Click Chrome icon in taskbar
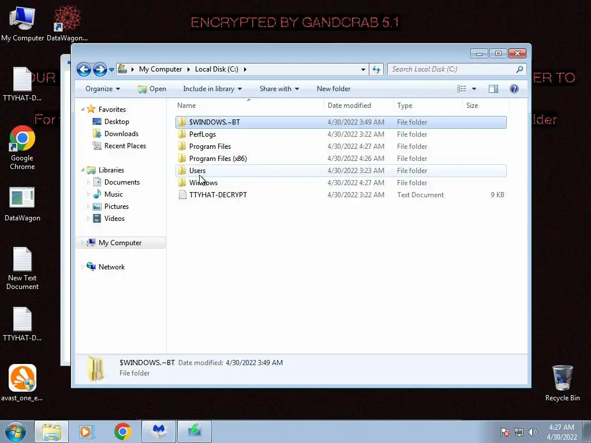This screenshot has width=591, height=443. coord(122,431)
